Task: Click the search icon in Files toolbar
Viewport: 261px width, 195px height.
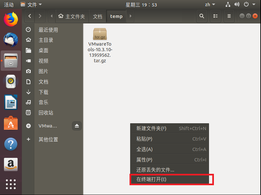Action: (x=202, y=16)
